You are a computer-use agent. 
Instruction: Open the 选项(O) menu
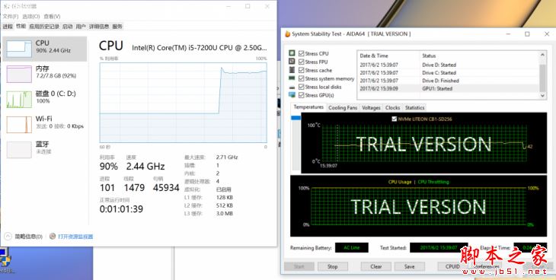pos(31,16)
